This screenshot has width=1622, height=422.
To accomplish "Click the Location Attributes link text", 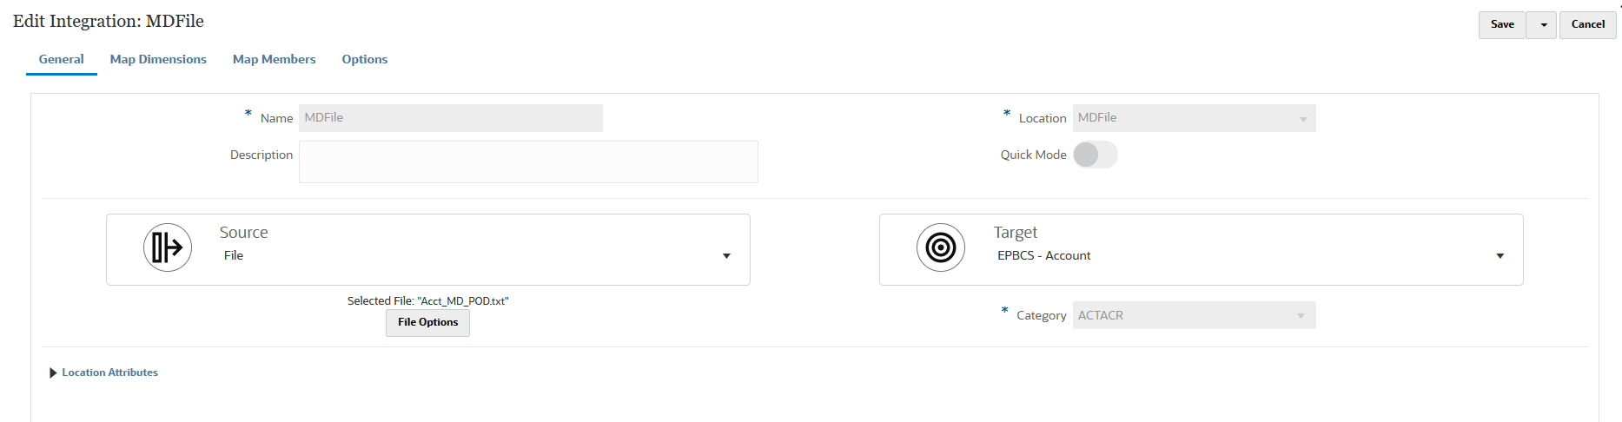I will point(109,373).
